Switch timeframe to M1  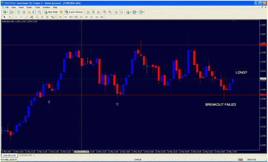coord(60,17)
